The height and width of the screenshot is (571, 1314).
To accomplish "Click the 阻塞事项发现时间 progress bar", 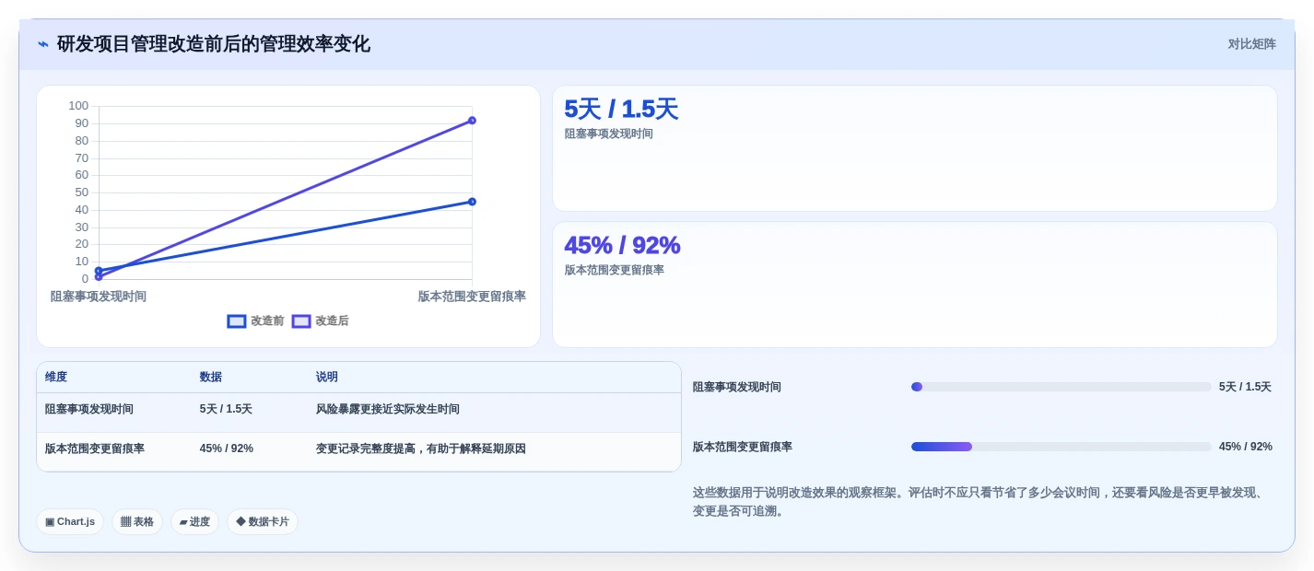I will tap(1062, 387).
